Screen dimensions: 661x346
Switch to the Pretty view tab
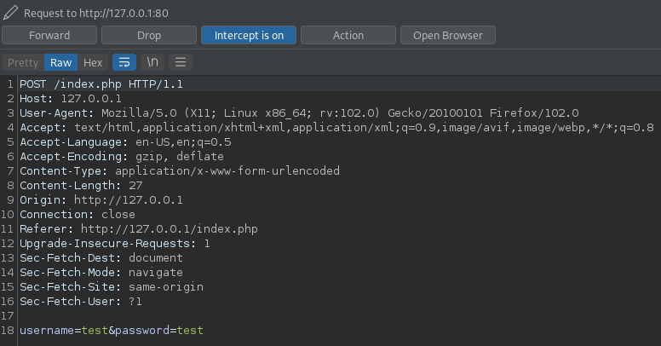[23, 62]
